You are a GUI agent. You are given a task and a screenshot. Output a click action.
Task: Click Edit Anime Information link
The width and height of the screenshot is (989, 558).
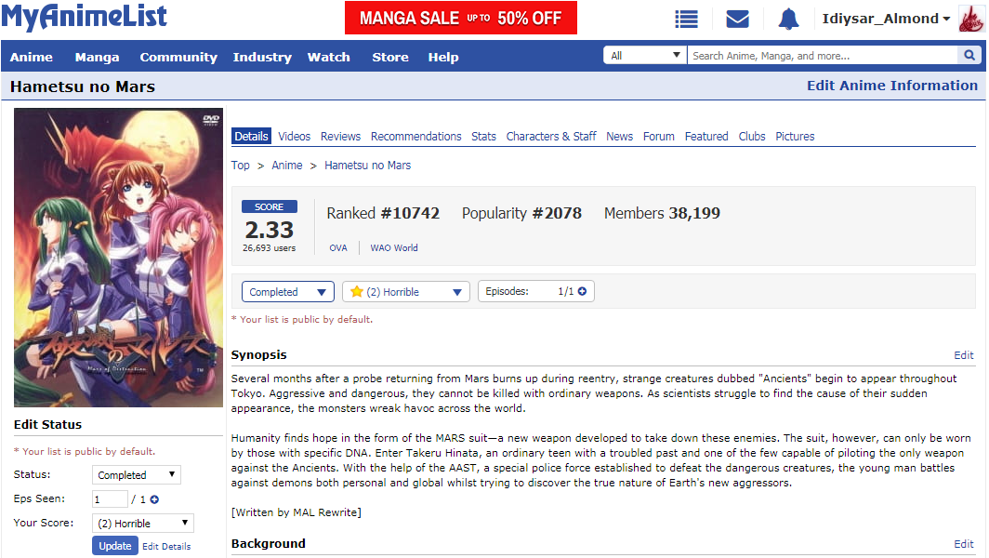tap(891, 86)
